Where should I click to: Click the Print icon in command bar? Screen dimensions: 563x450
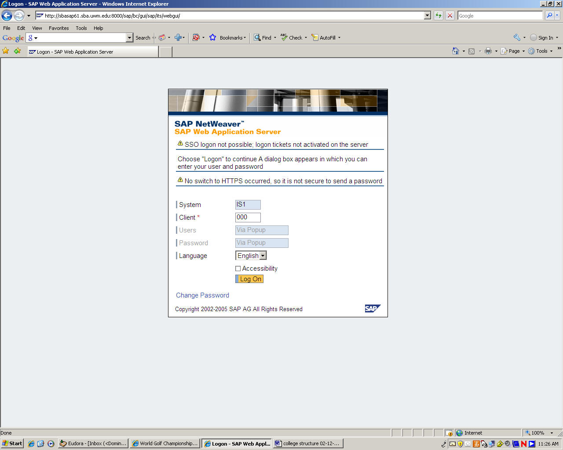click(x=488, y=51)
